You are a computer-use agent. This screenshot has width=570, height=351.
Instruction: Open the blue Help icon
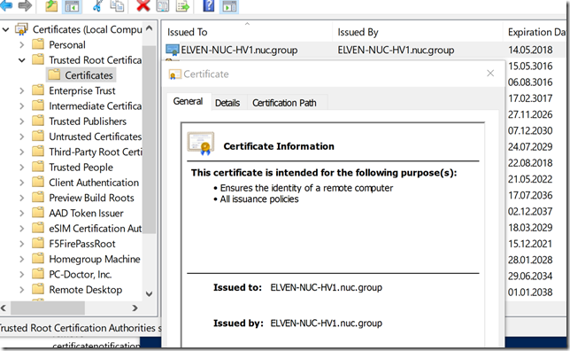click(x=208, y=6)
